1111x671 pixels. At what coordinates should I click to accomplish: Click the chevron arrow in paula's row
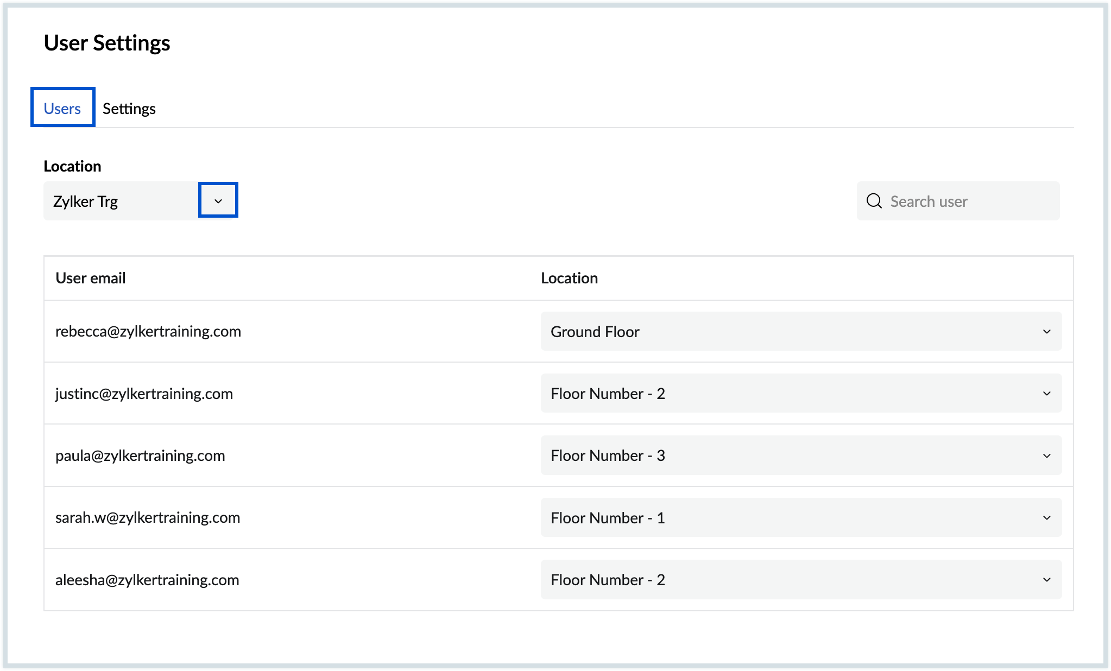(1046, 456)
